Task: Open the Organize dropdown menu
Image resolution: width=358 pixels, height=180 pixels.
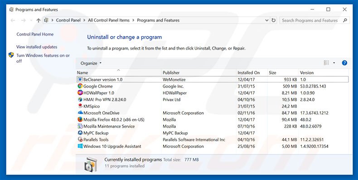Action: (91, 63)
